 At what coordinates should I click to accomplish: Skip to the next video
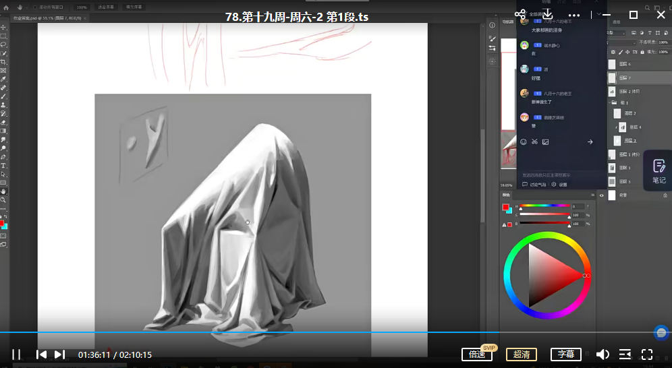point(59,355)
